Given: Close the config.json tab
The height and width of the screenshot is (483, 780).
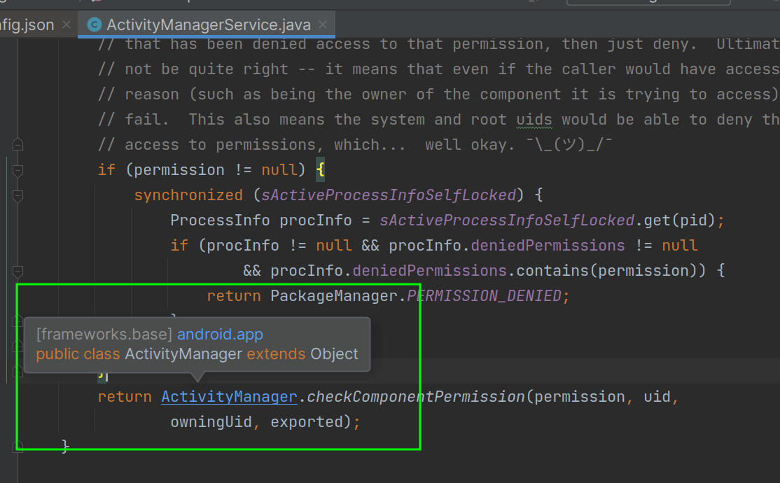Looking at the screenshot, I should [x=67, y=24].
